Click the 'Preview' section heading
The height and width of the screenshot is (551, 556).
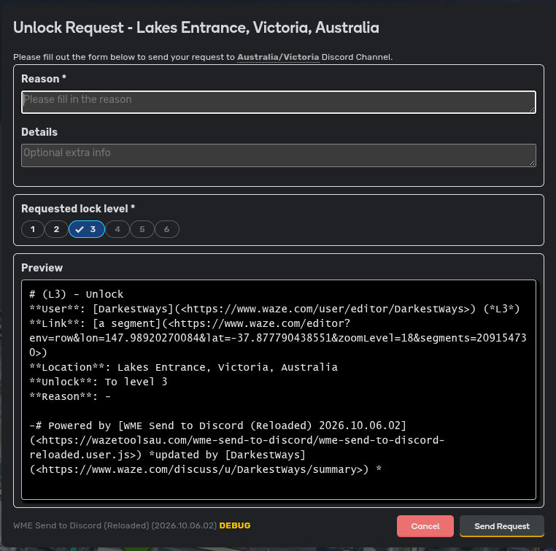pos(42,268)
